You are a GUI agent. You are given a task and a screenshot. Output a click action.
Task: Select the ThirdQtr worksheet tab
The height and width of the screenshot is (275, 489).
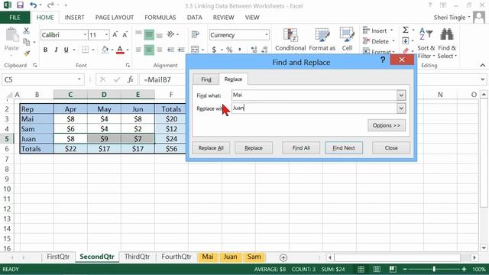pyautogui.click(x=138, y=257)
